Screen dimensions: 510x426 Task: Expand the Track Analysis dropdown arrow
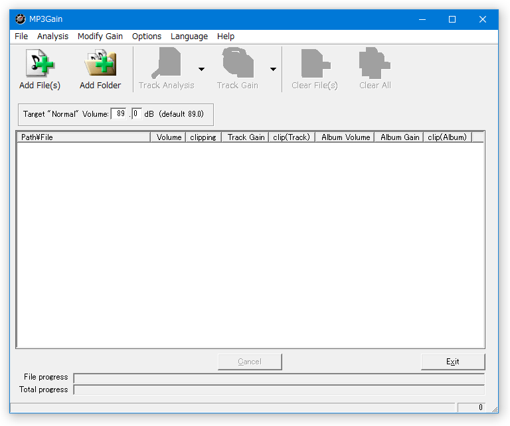[201, 69]
